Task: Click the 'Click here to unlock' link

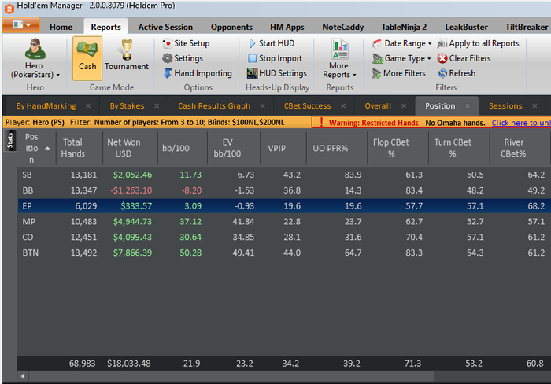Action: (x=521, y=123)
